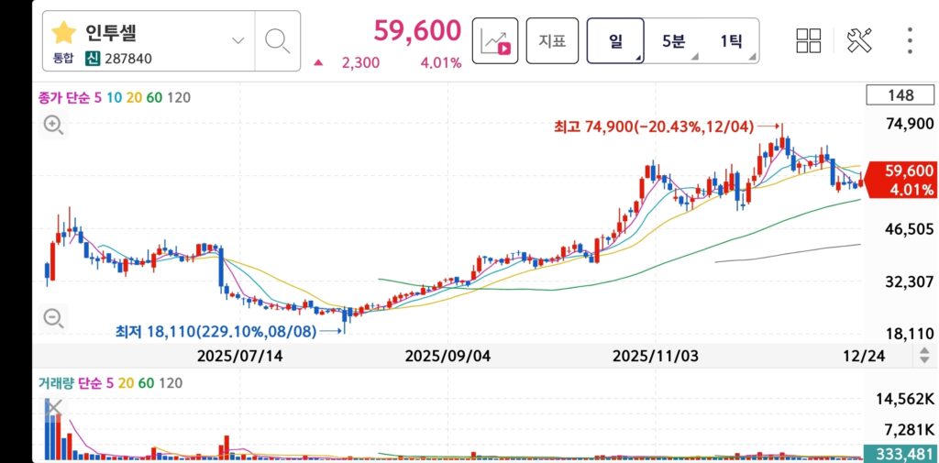Open the stock search magnifier
This screenshot has height=463, width=939.
[277, 41]
